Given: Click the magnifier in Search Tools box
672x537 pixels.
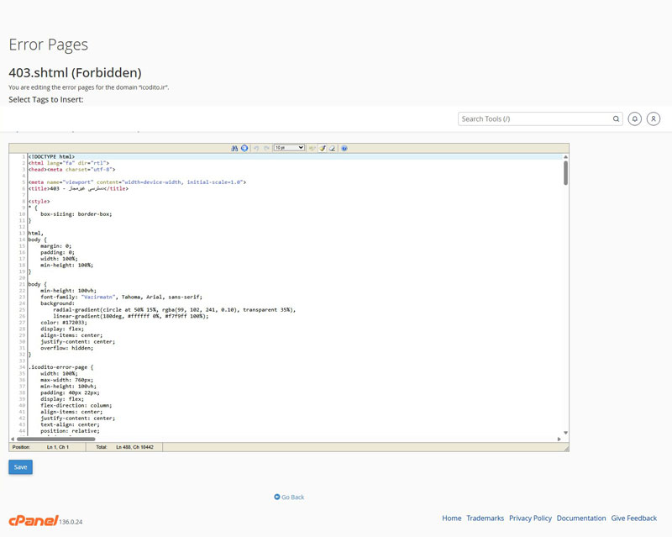Looking at the screenshot, I should (616, 118).
